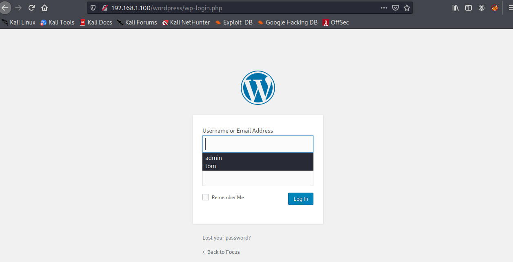Image resolution: width=513 pixels, height=262 pixels.
Task: Open the Kali Linux bookmark
Action: (19, 22)
